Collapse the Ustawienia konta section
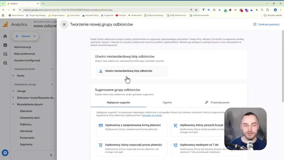The height and width of the screenshot is (160, 284). [x=52, y=69]
